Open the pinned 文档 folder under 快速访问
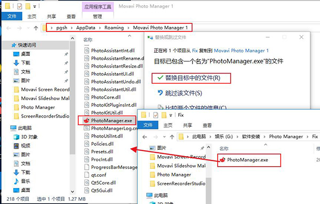The width and height of the screenshot is (320, 204). click(x=26, y=72)
